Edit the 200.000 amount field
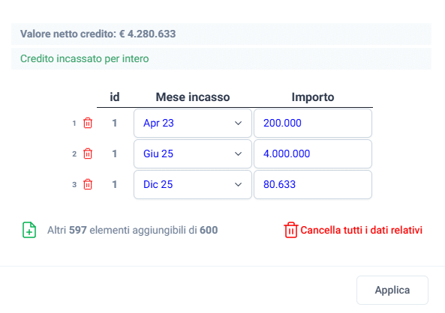The height and width of the screenshot is (313, 445). click(x=313, y=124)
